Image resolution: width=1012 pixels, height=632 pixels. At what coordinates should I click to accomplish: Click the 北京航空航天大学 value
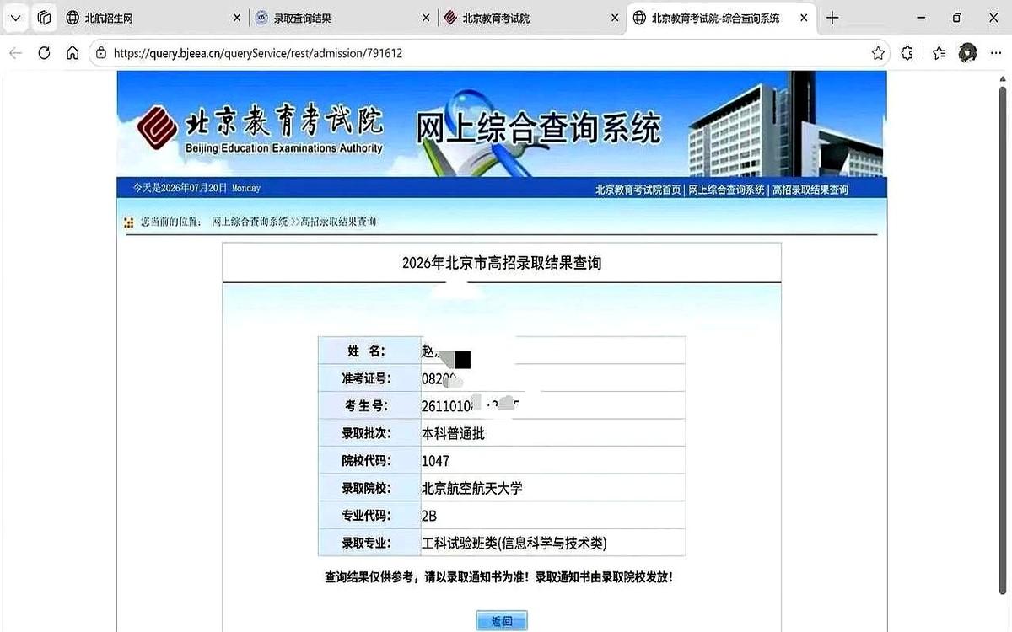click(472, 488)
